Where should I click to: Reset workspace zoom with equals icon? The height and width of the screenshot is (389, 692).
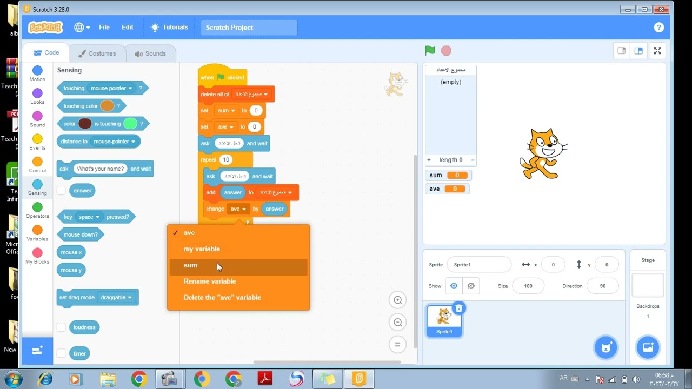(x=397, y=345)
